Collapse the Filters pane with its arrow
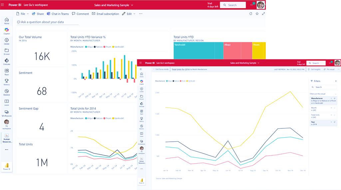The image size is (341, 190). (336, 81)
